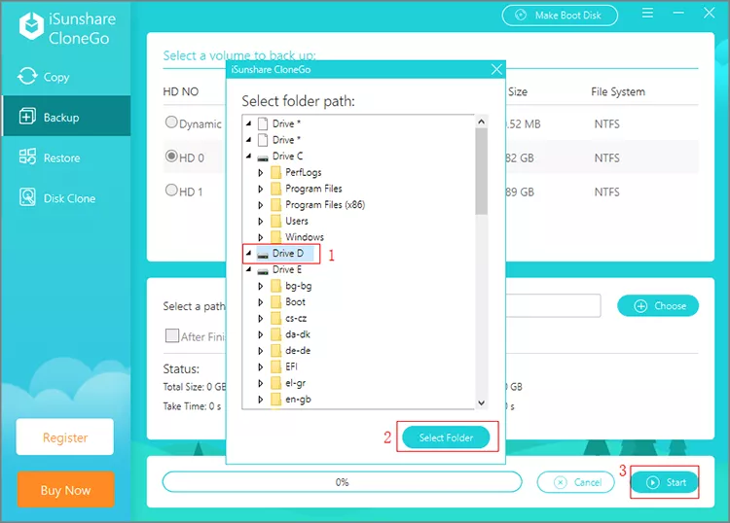Select the Drive D disk icon
730x523 pixels.
pos(263,255)
